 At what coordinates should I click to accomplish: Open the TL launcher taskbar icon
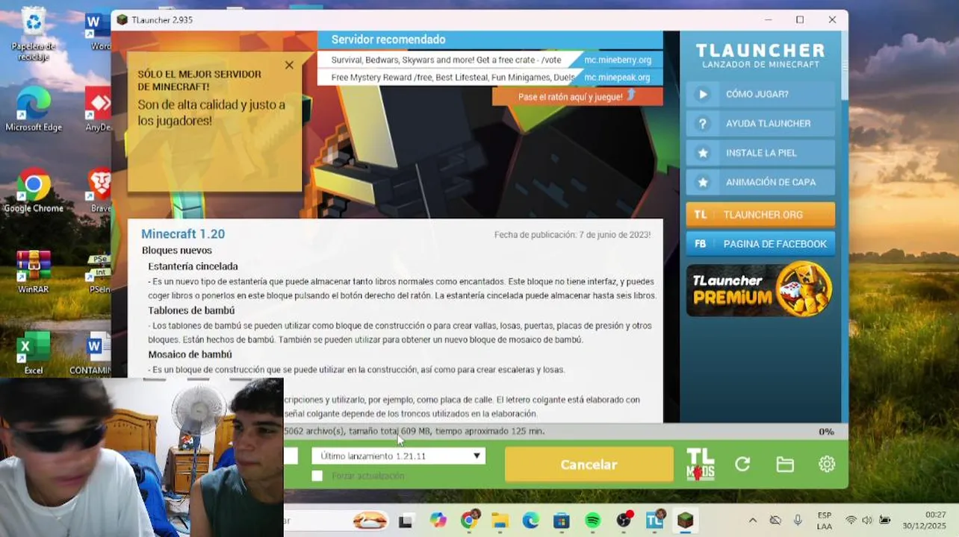(x=655, y=521)
